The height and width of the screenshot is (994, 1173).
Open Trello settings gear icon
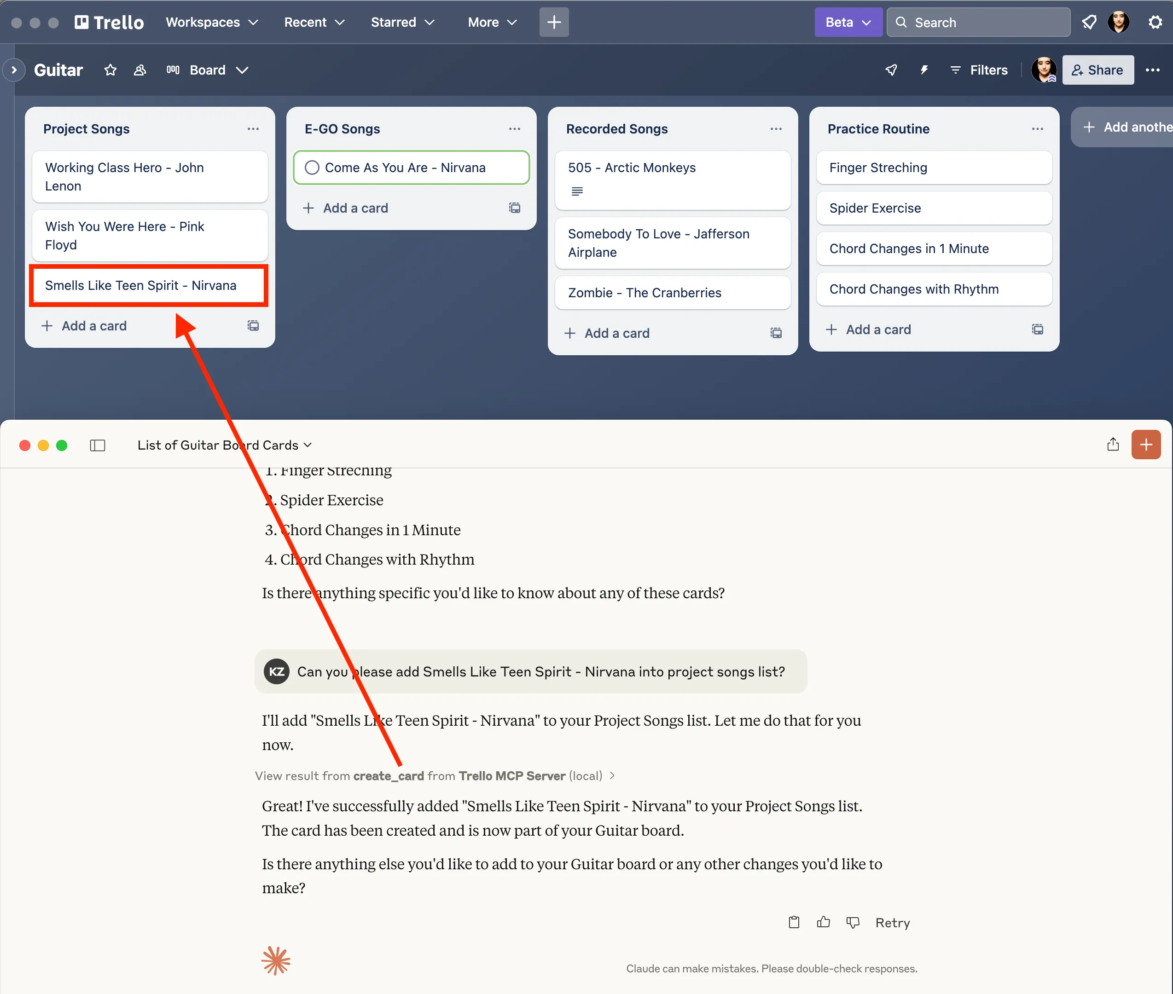pyautogui.click(x=1155, y=22)
